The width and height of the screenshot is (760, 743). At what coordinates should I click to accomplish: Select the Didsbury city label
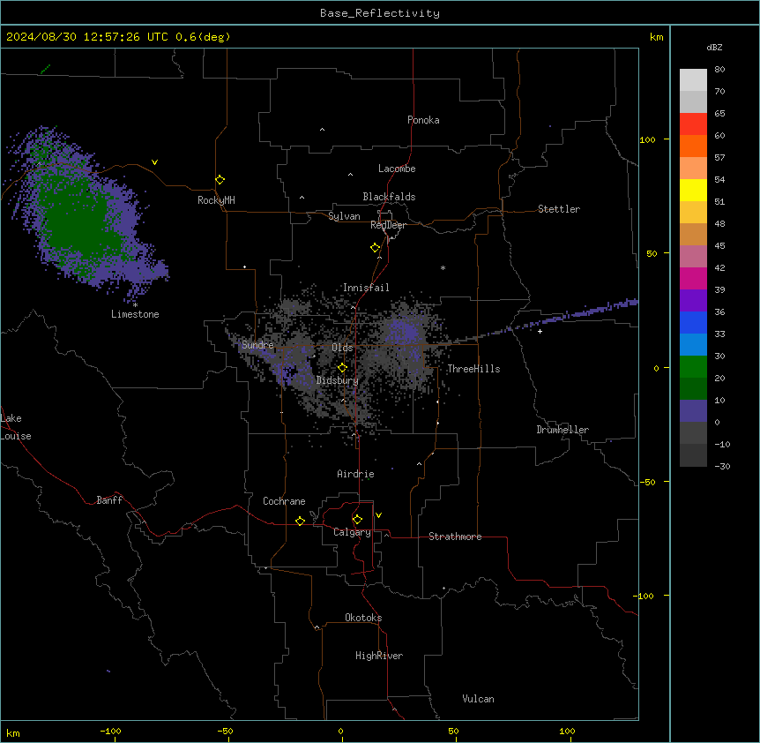coord(338,380)
